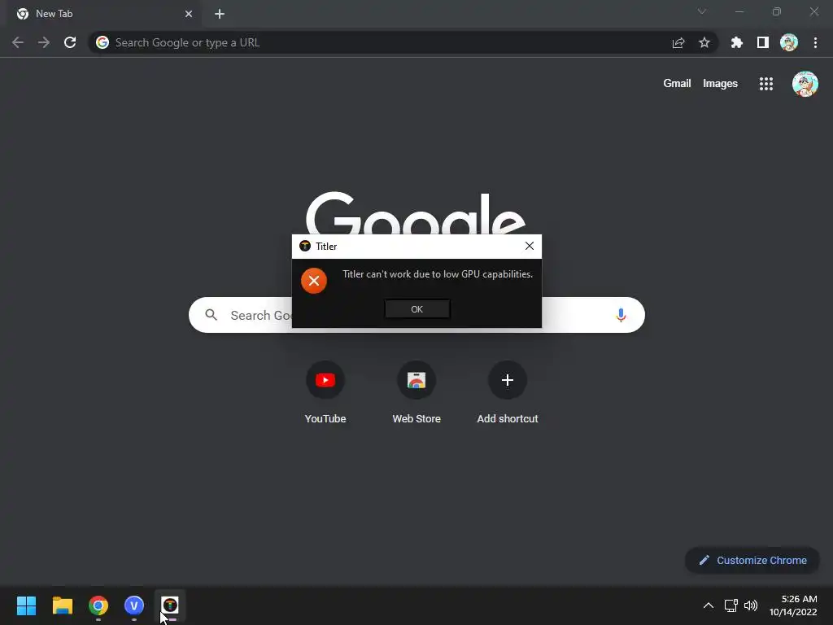This screenshot has width=833, height=625.
Task: Click OK in the Titler error dialog
Action: (x=417, y=308)
